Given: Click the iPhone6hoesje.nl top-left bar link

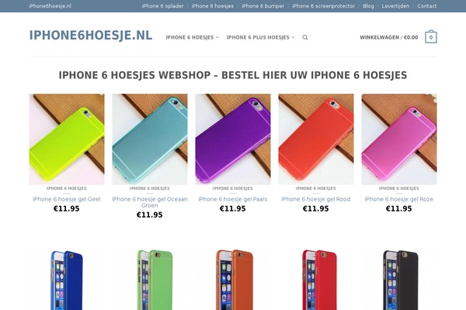Looking at the screenshot, I should click(x=50, y=6).
